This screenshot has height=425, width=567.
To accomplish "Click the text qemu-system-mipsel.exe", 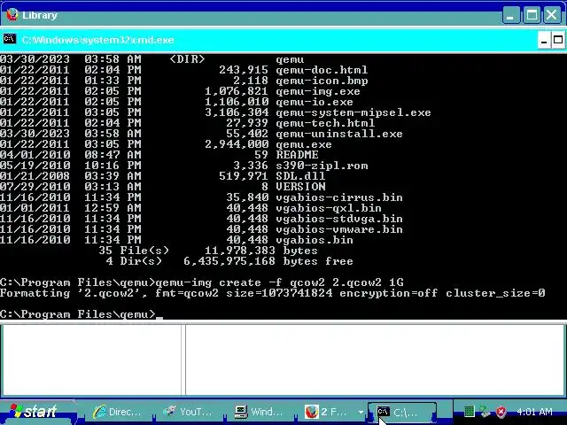I will point(353,112).
